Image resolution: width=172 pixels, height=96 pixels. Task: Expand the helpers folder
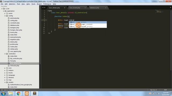click(x=5, y=70)
